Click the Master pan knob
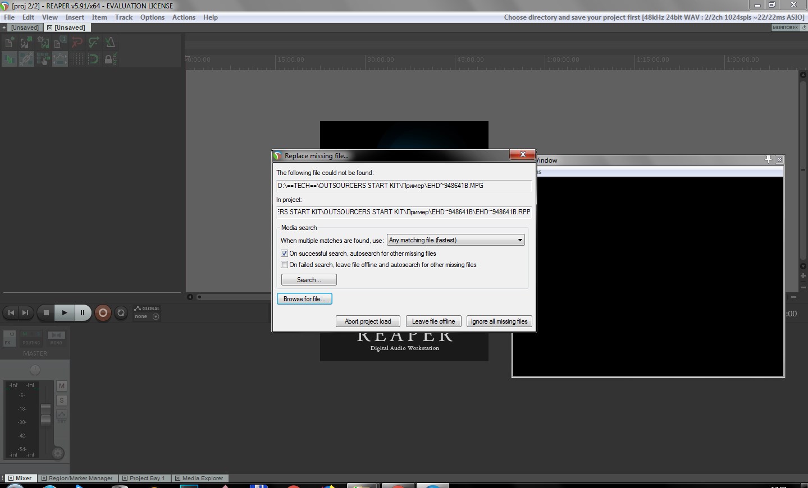The image size is (808, 488). click(35, 370)
